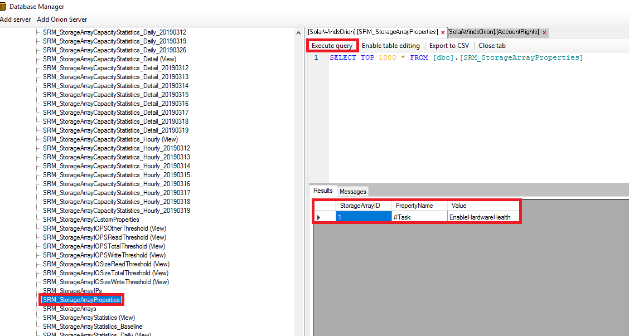This screenshot has width=629, height=336.
Task: Click the icon next to SRM_StorageArrayIPs
Action: (38, 290)
